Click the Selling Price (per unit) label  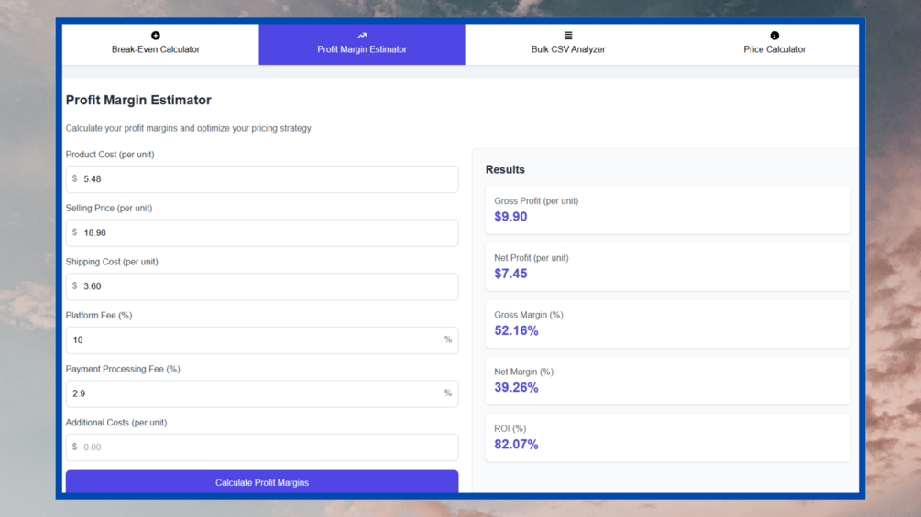pos(109,208)
